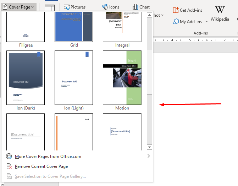Click the Remove Cover Page document icon

(9, 166)
